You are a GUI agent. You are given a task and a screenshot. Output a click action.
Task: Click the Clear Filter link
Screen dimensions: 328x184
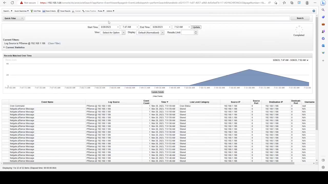coord(54,43)
